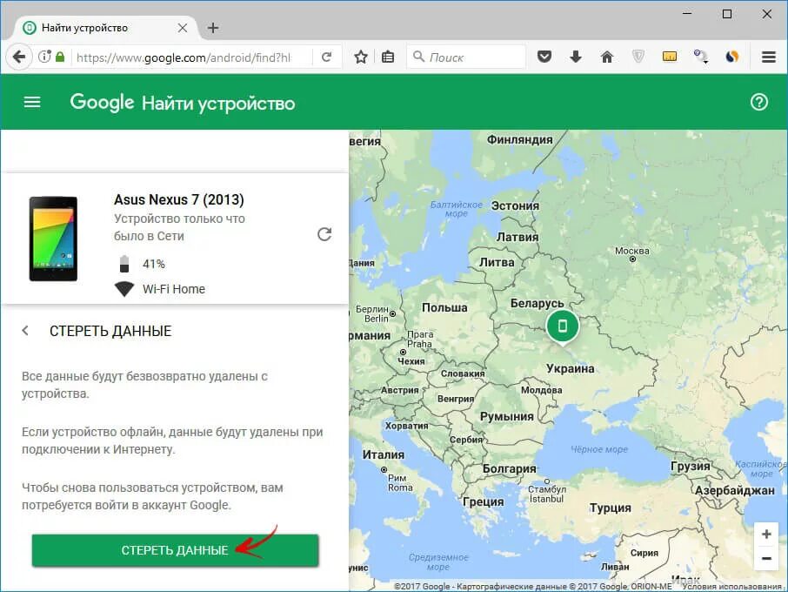Click the yellow ruler extension icon

670,57
